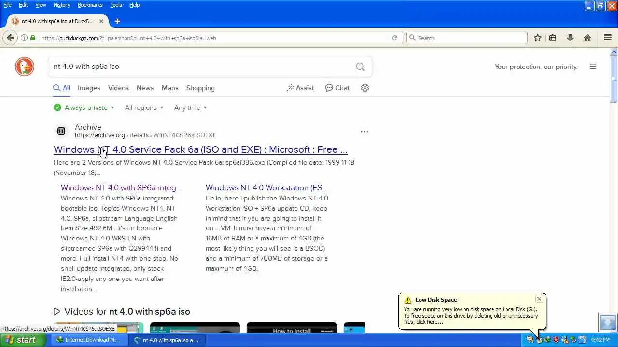Screen dimensions: 618x347
Task: Click the Low Disk Space balloon message
Action: point(471,316)
